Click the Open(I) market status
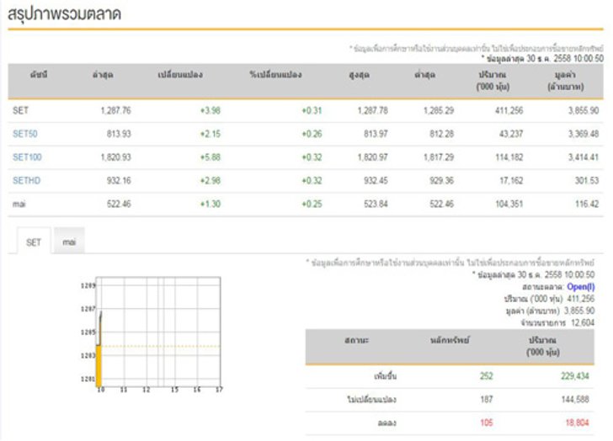Viewport: 613px width, 441px height. [581, 287]
